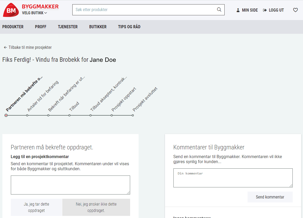303x218 pixels.
Task: Click the Legg til en prosjektkommentar label
Action: [x=40, y=157]
